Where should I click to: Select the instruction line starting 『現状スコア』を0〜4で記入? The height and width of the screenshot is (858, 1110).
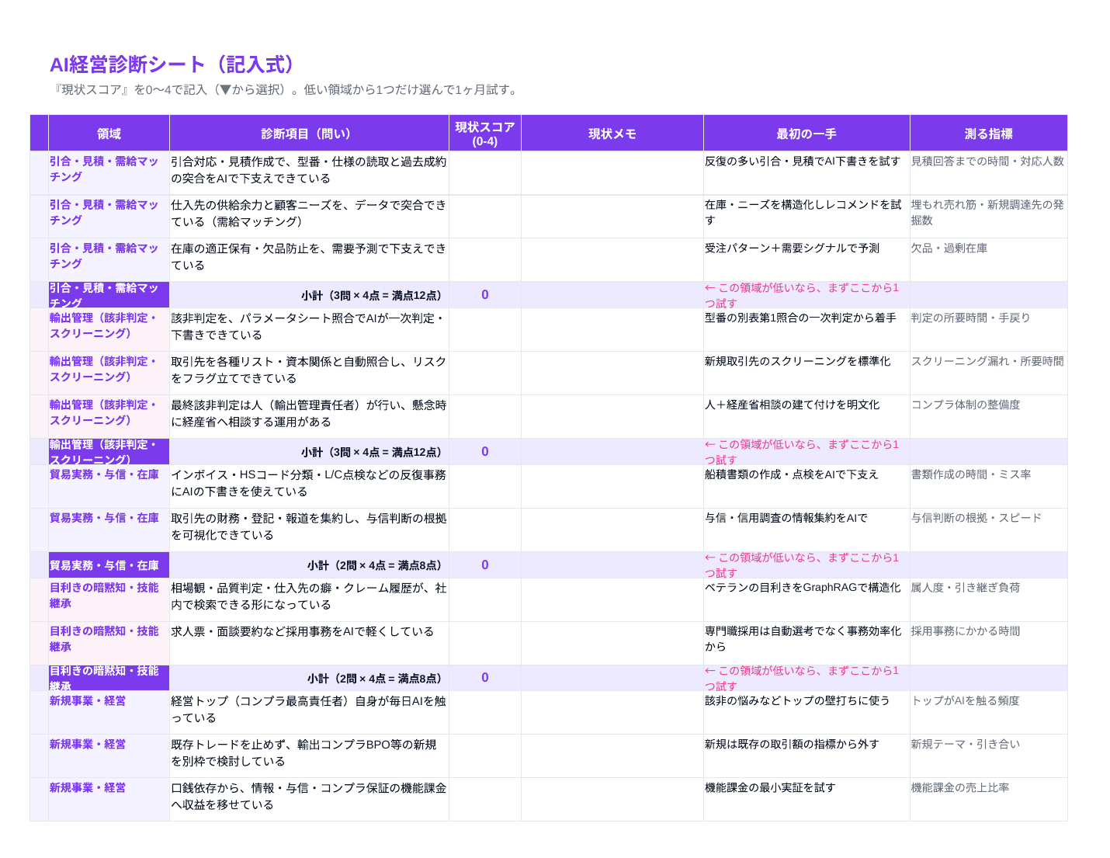[285, 89]
